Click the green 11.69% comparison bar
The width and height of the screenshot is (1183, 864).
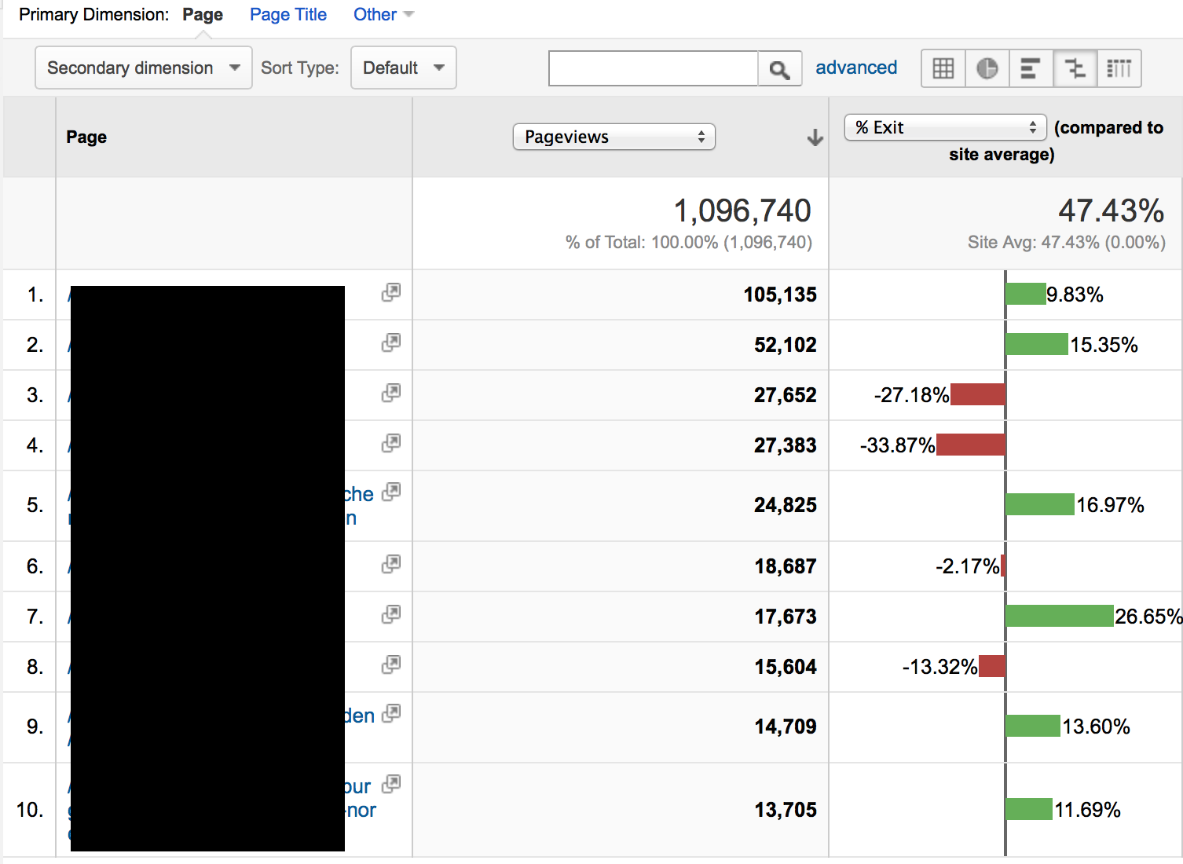(x=1029, y=809)
